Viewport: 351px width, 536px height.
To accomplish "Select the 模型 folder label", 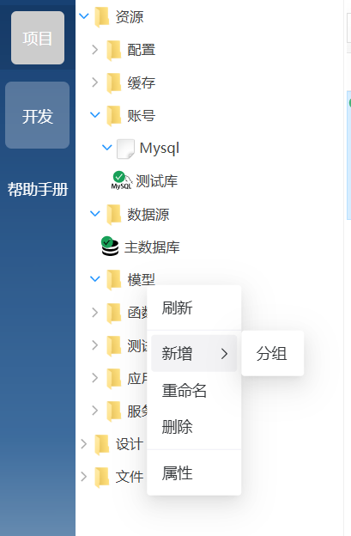I will (142, 280).
